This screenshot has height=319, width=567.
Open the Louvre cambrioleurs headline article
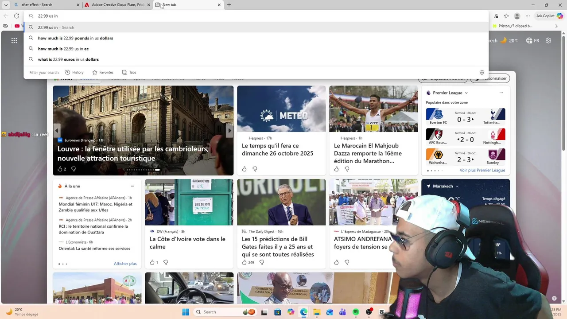[133, 153]
